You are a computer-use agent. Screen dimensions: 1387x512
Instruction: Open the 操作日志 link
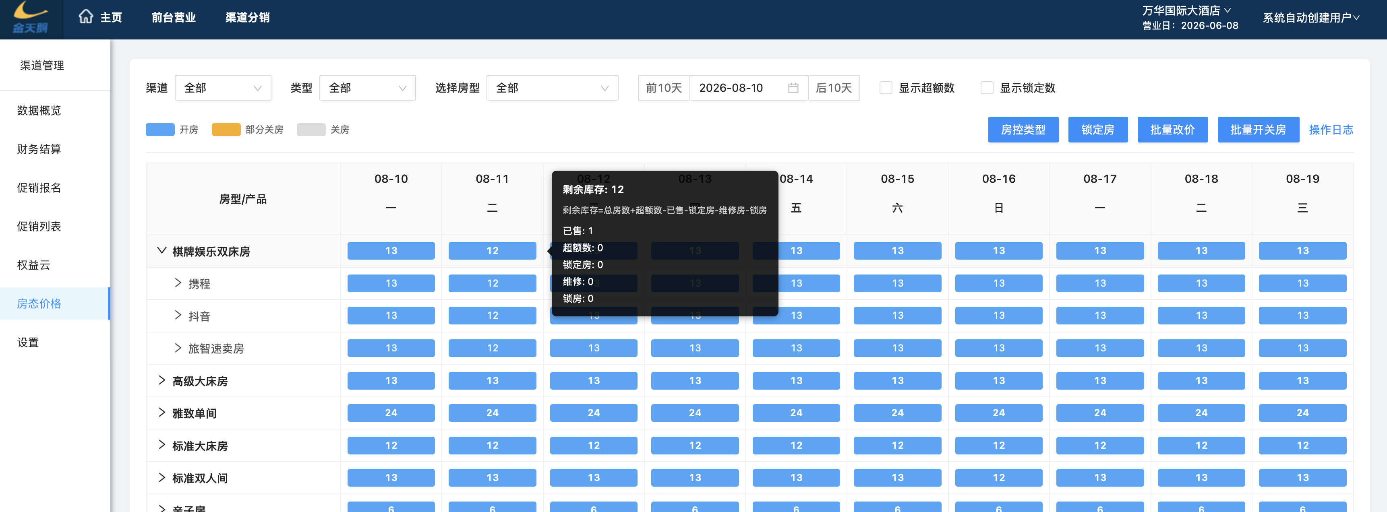pyautogui.click(x=1331, y=130)
